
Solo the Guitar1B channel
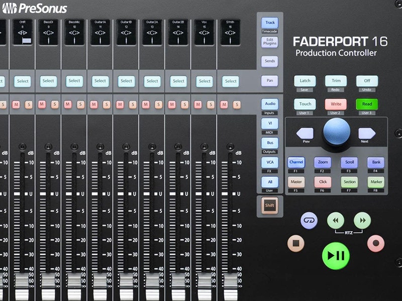[x=133, y=104]
